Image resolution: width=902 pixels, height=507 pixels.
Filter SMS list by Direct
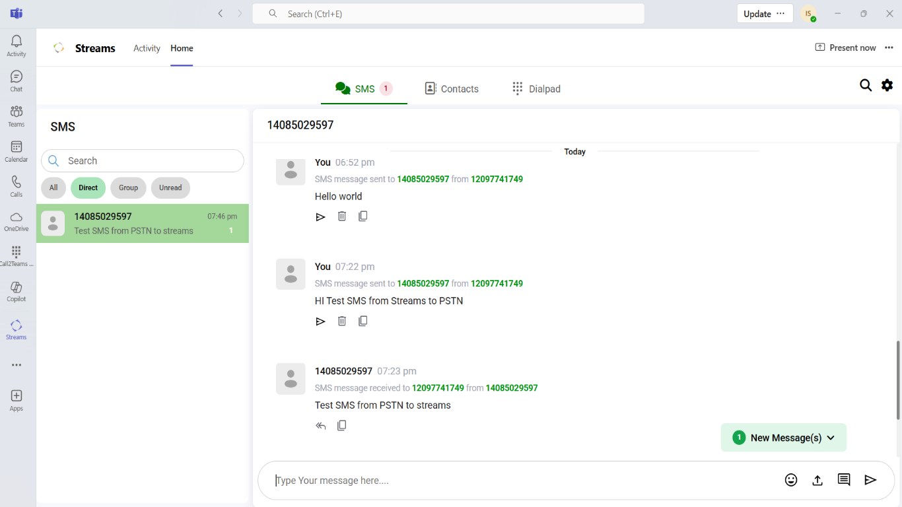click(x=88, y=187)
